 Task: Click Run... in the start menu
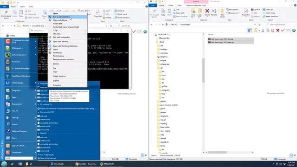tap(20, 138)
